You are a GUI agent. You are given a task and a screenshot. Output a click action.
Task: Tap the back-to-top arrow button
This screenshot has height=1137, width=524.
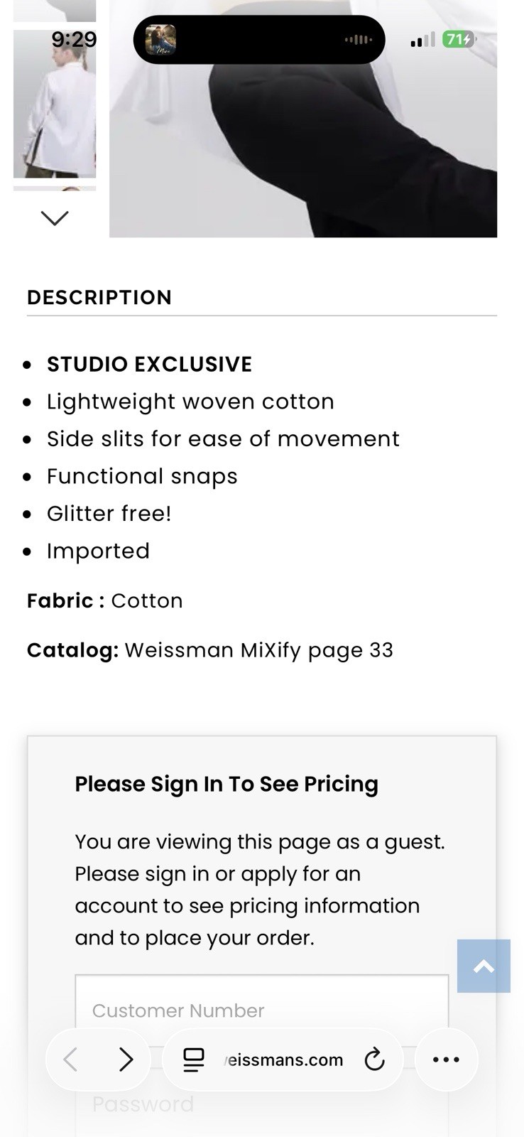click(484, 966)
